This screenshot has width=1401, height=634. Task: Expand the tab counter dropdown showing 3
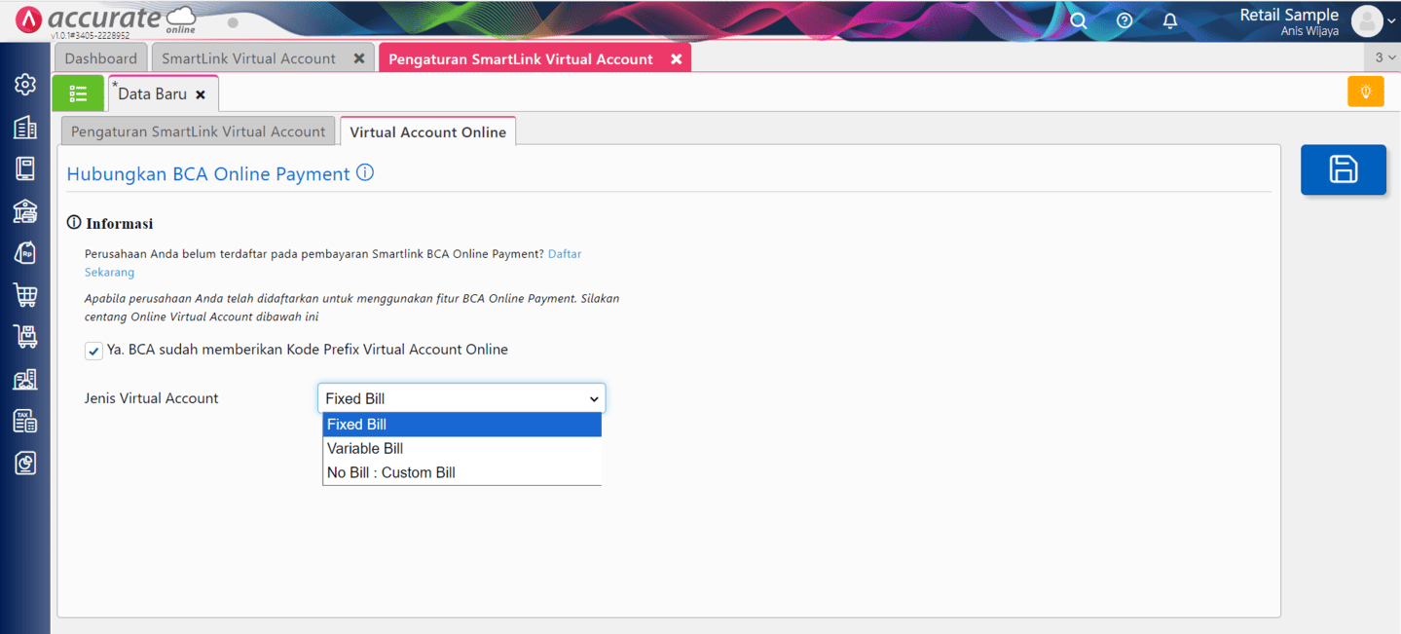coord(1384,57)
